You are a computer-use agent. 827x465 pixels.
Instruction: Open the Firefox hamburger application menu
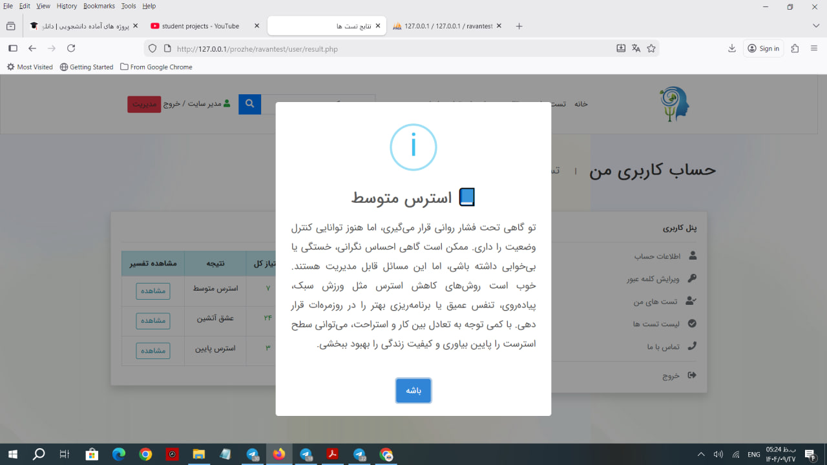[814, 48]
